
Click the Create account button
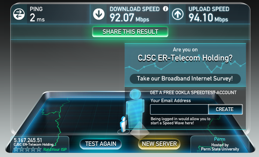[225, 109]
